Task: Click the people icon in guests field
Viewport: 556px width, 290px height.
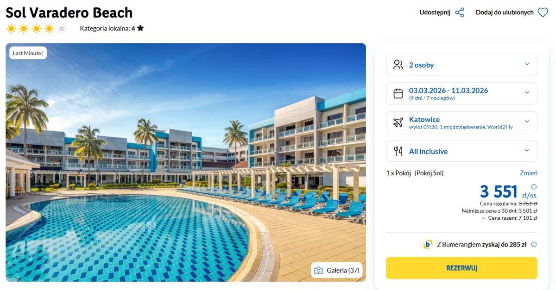Action: 398,65
